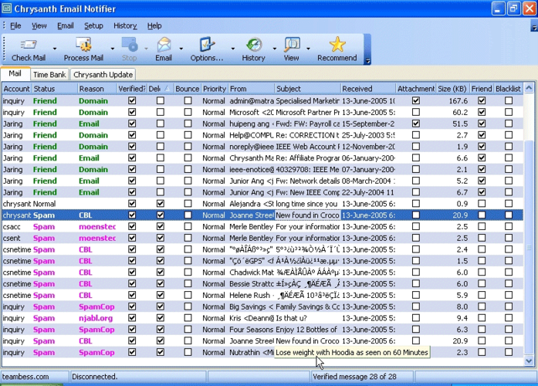The image size is (538, 386).
Task: Sort by the From column header
Action: 252,89
